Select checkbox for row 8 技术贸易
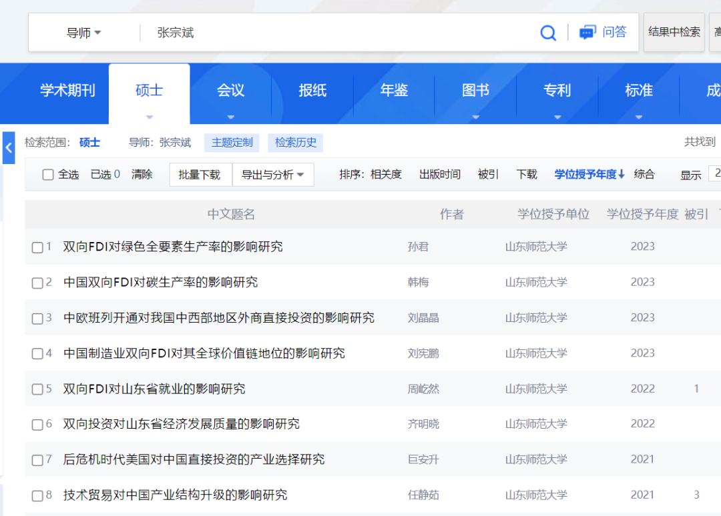 tap(37, 495)
